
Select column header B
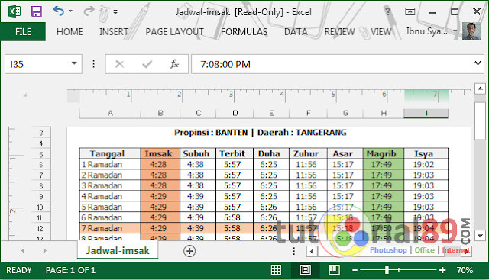pos(160,114)
